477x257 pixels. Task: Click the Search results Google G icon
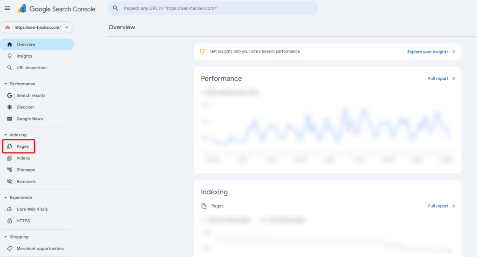[x=10, y=95]
